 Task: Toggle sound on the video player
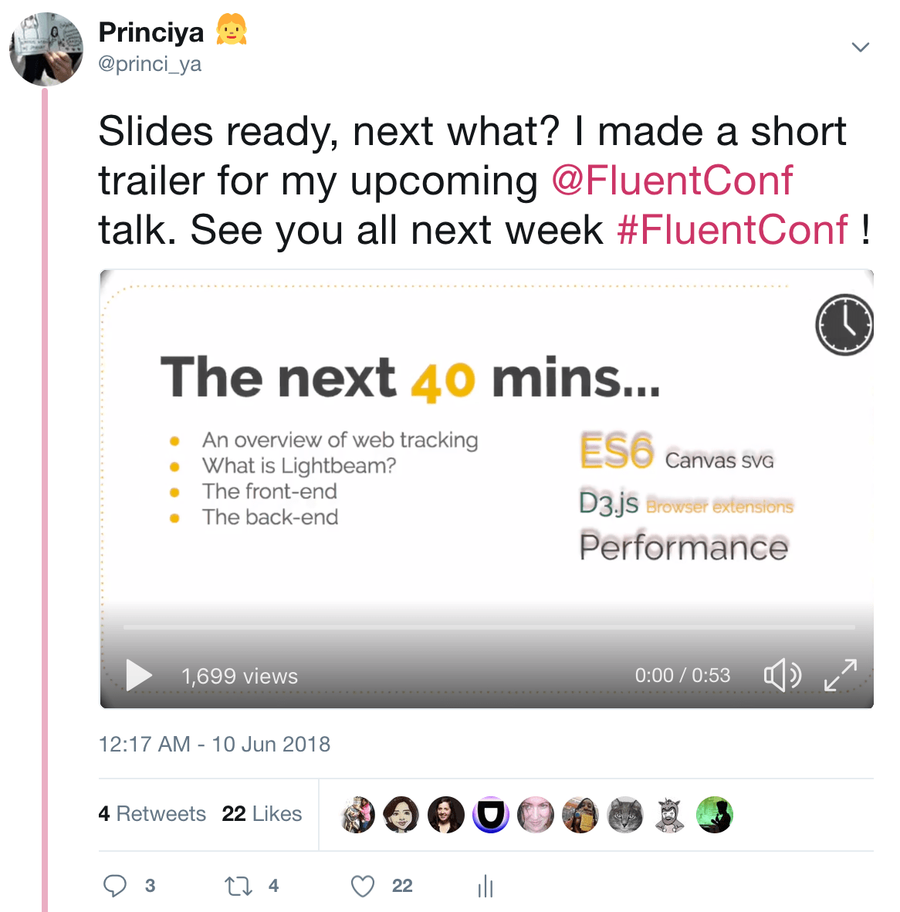782,675
